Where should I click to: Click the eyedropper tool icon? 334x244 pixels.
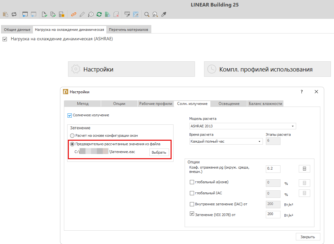click(x=164, y=14)
